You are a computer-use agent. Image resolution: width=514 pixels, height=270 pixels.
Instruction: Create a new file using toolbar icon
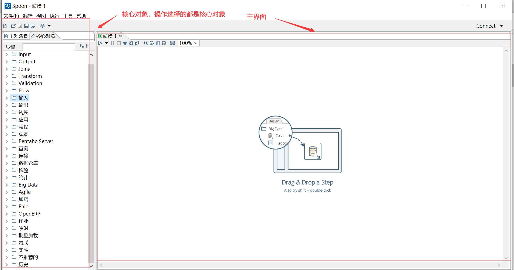click(5, 26)
